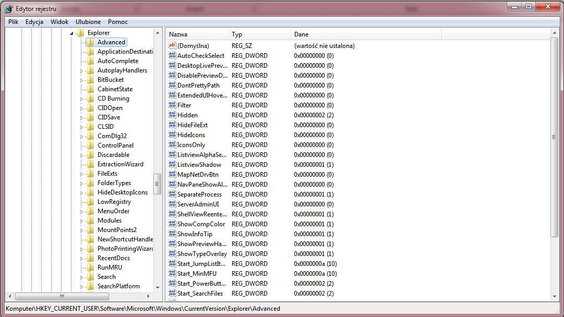564x317 pixels.
Task: Click the folder icon next to FileExts
Action: point(91,173)
